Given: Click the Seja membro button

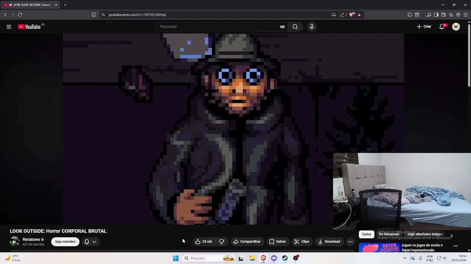Looking at the screenshot, I should [x=65, y=242].
